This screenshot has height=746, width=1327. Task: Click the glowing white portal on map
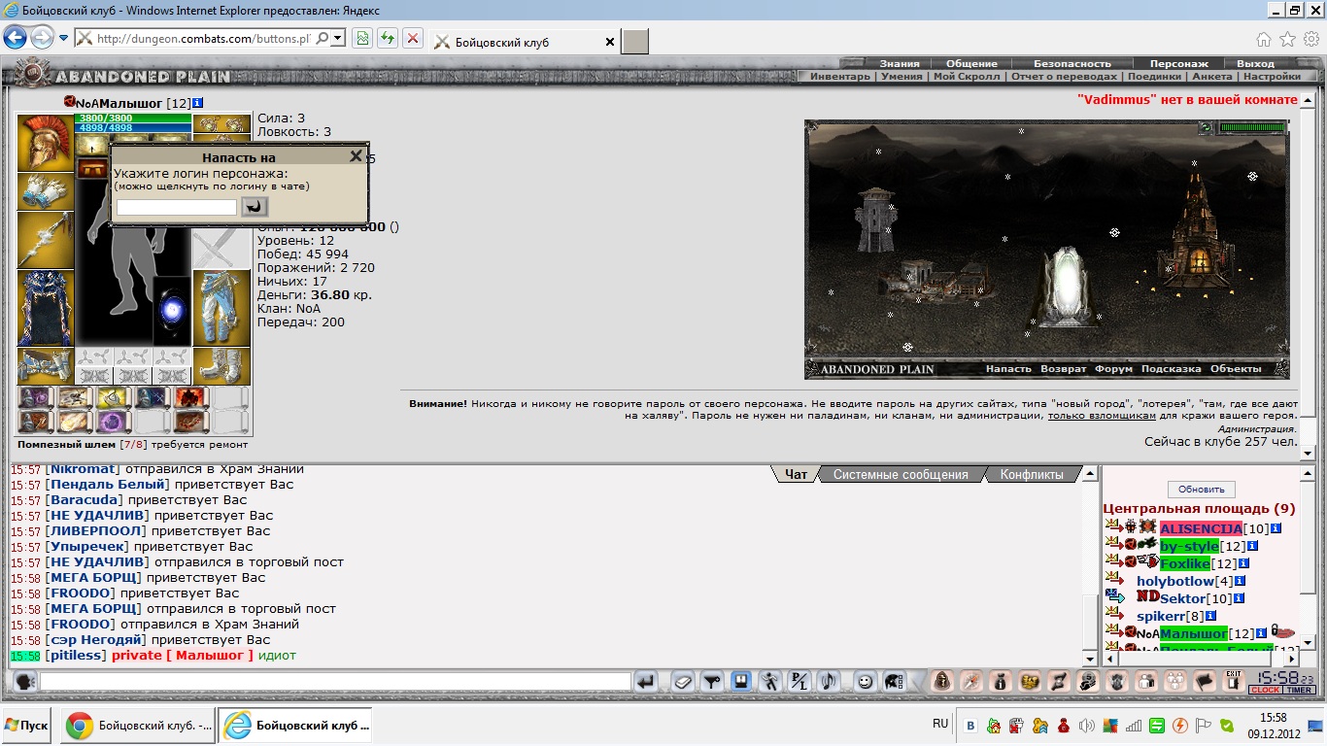(1068, 287)
